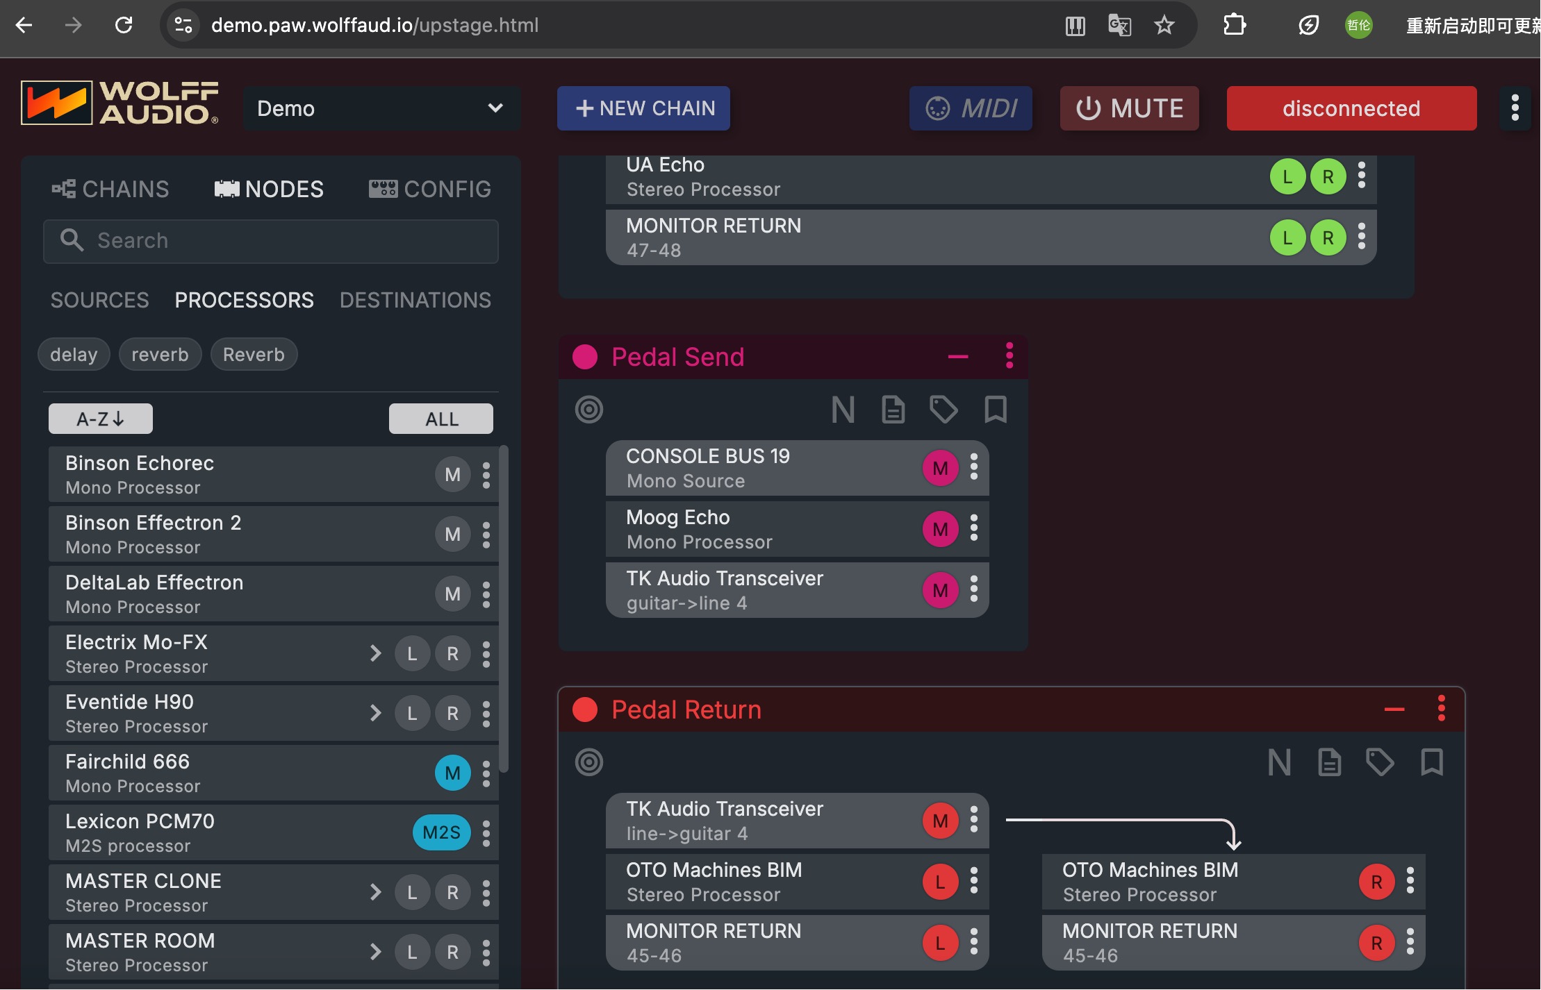Click the browser translate icon
1541x990 pixels.
coord(1119,26)
